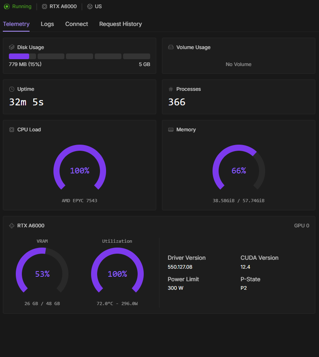Click the 38.58GiB / 57.74GiB memory text

[238, 201]
